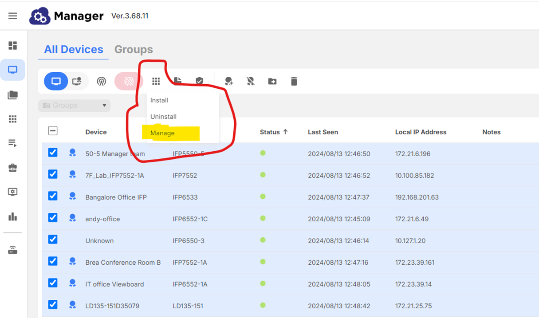Click the IP address 10.100.85.182
The image size is (539, 318).
coord(415,176)
